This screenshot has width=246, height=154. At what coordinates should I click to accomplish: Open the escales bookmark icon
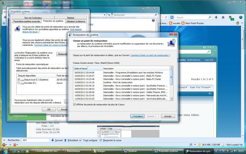point(171,23)
